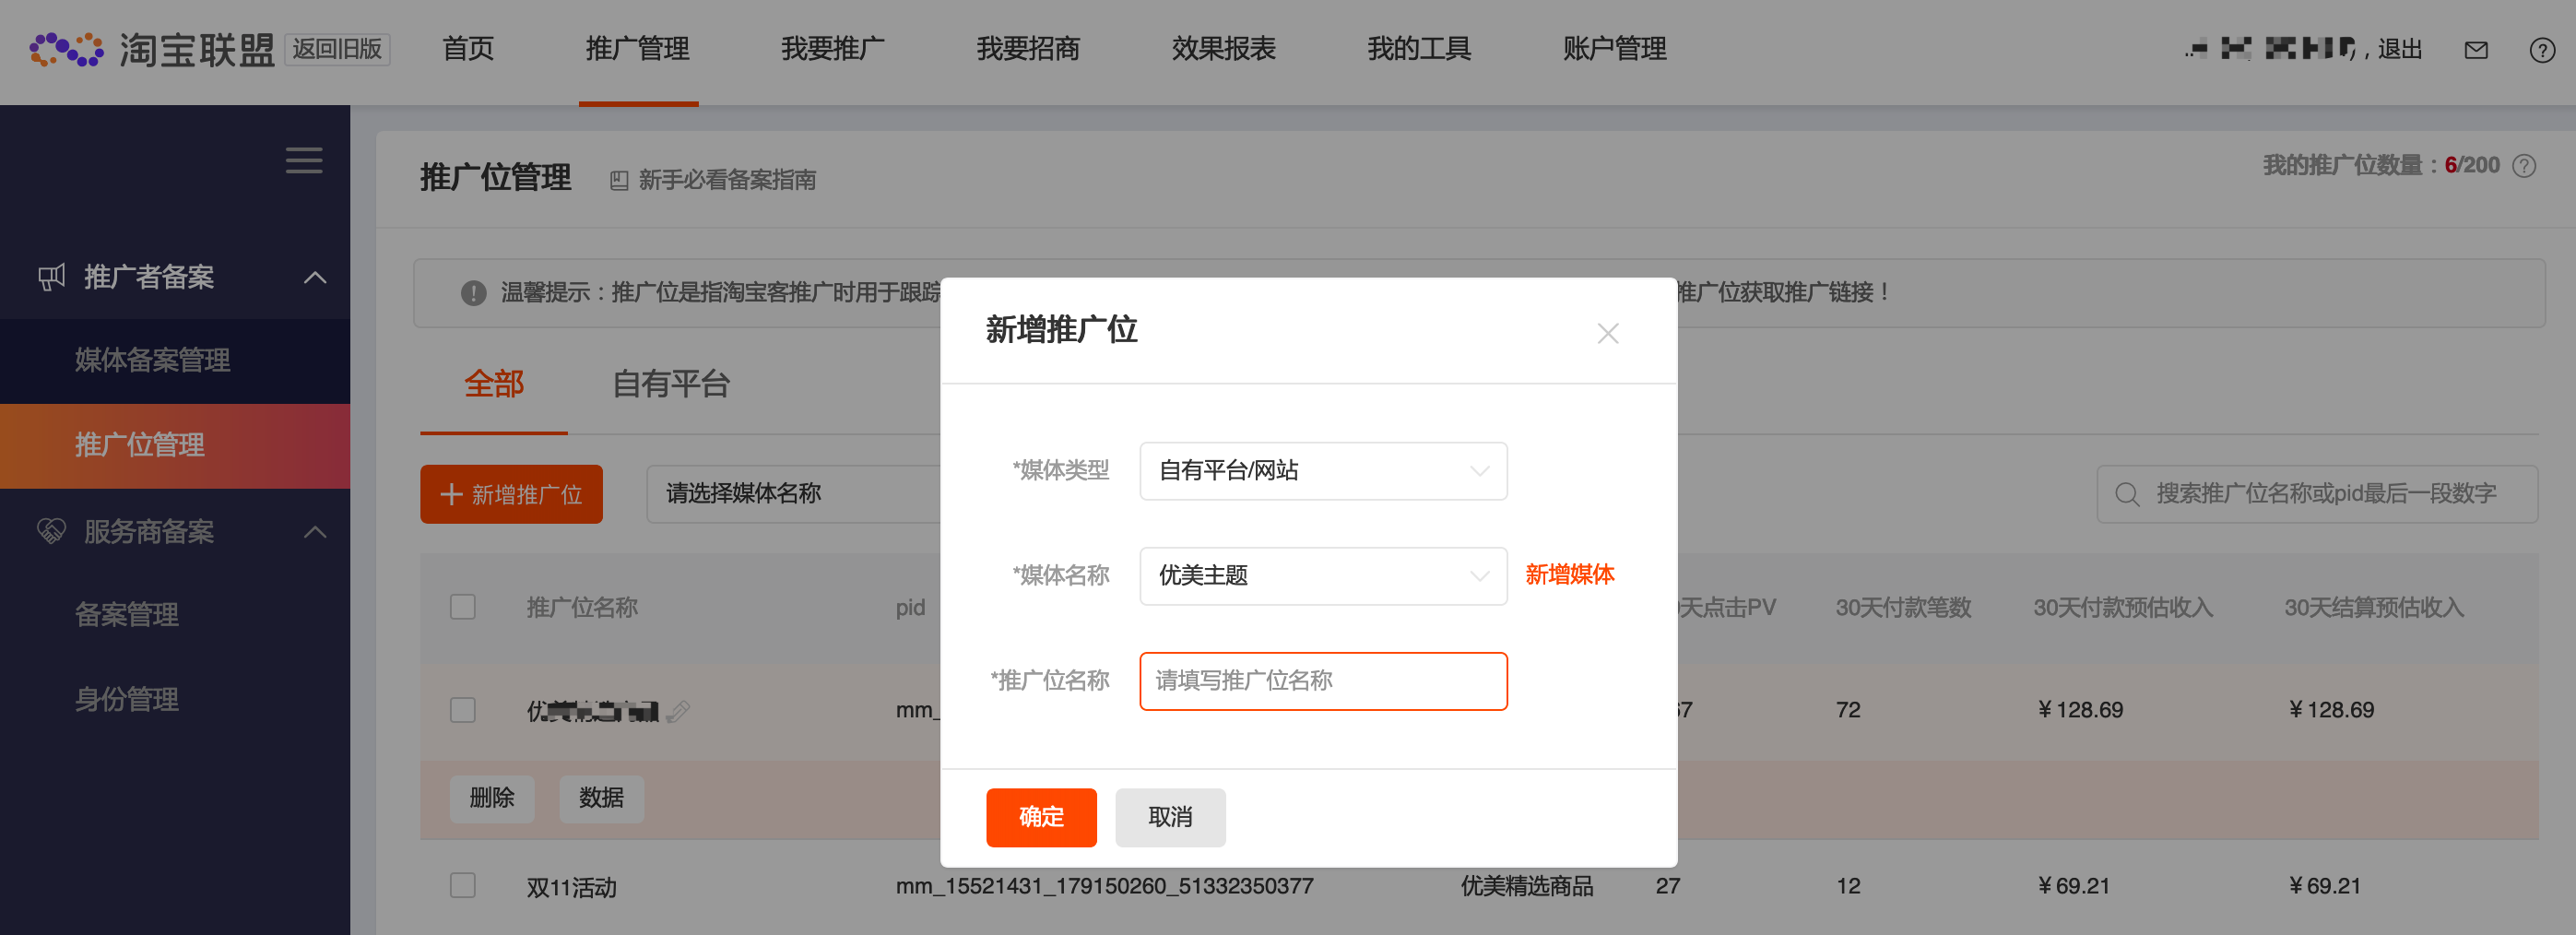Open 账户管理 top menu
This screenshot has width=2576, height=935.
[x=1615, y=49]
